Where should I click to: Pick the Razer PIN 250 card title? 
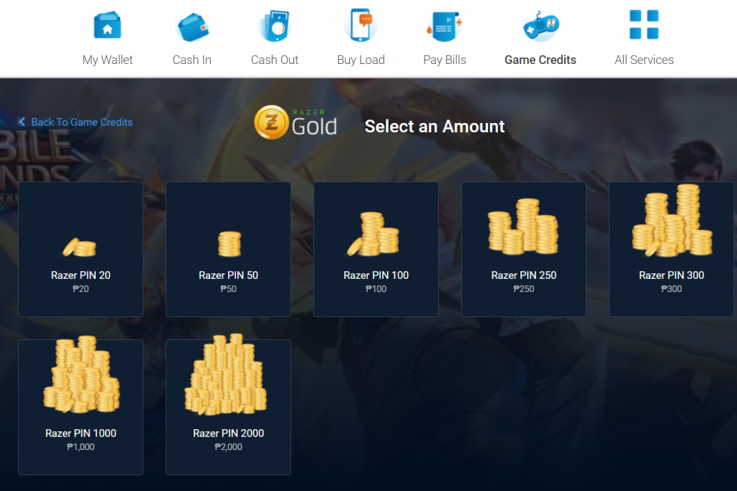click(524, 275)
